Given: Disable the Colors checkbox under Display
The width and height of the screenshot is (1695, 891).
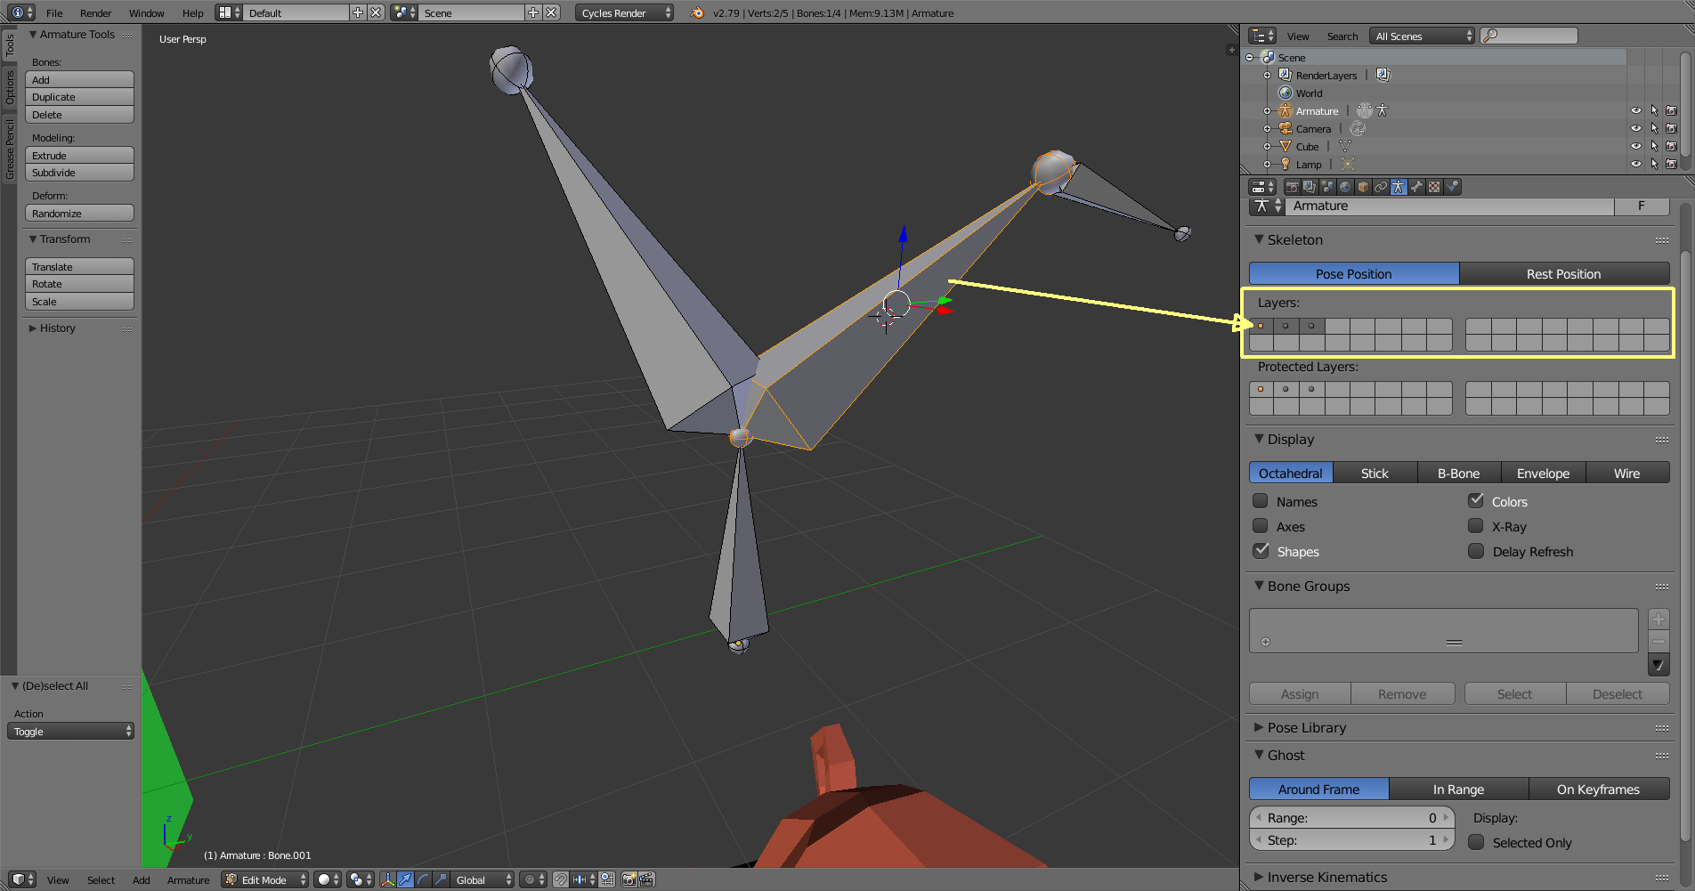Looking at the screenshot, I should point(1475,500).
